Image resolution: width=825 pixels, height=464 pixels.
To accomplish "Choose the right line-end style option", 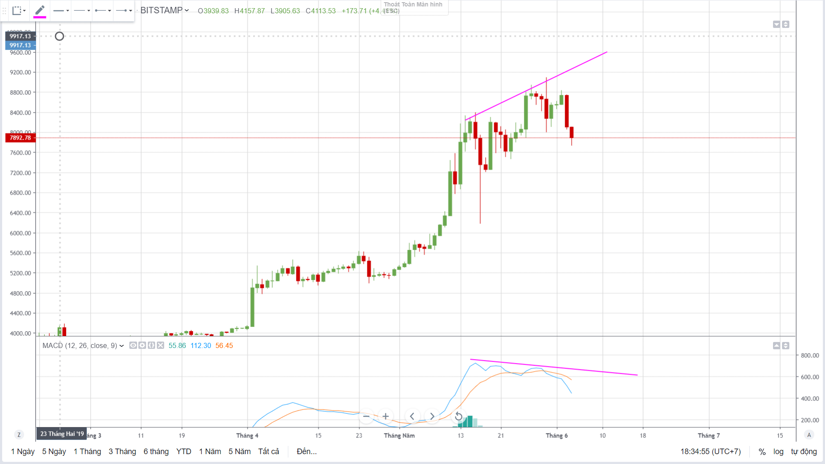I will [x=124, y=10].
